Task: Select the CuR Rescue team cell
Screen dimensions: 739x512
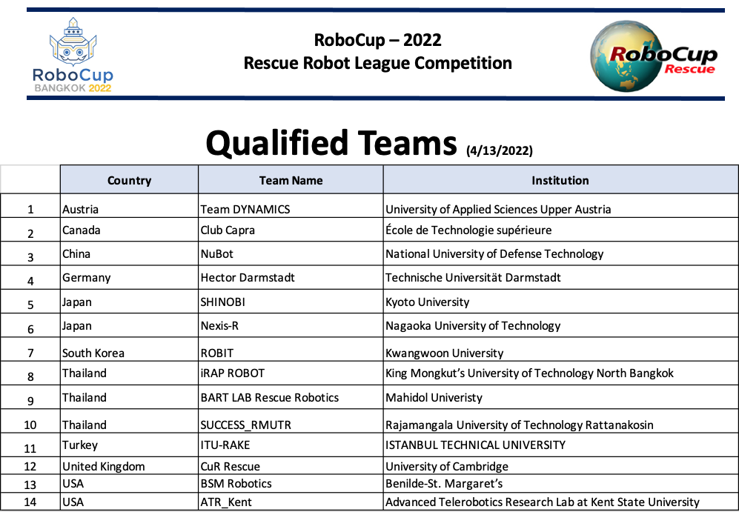Action: point(291,466)
